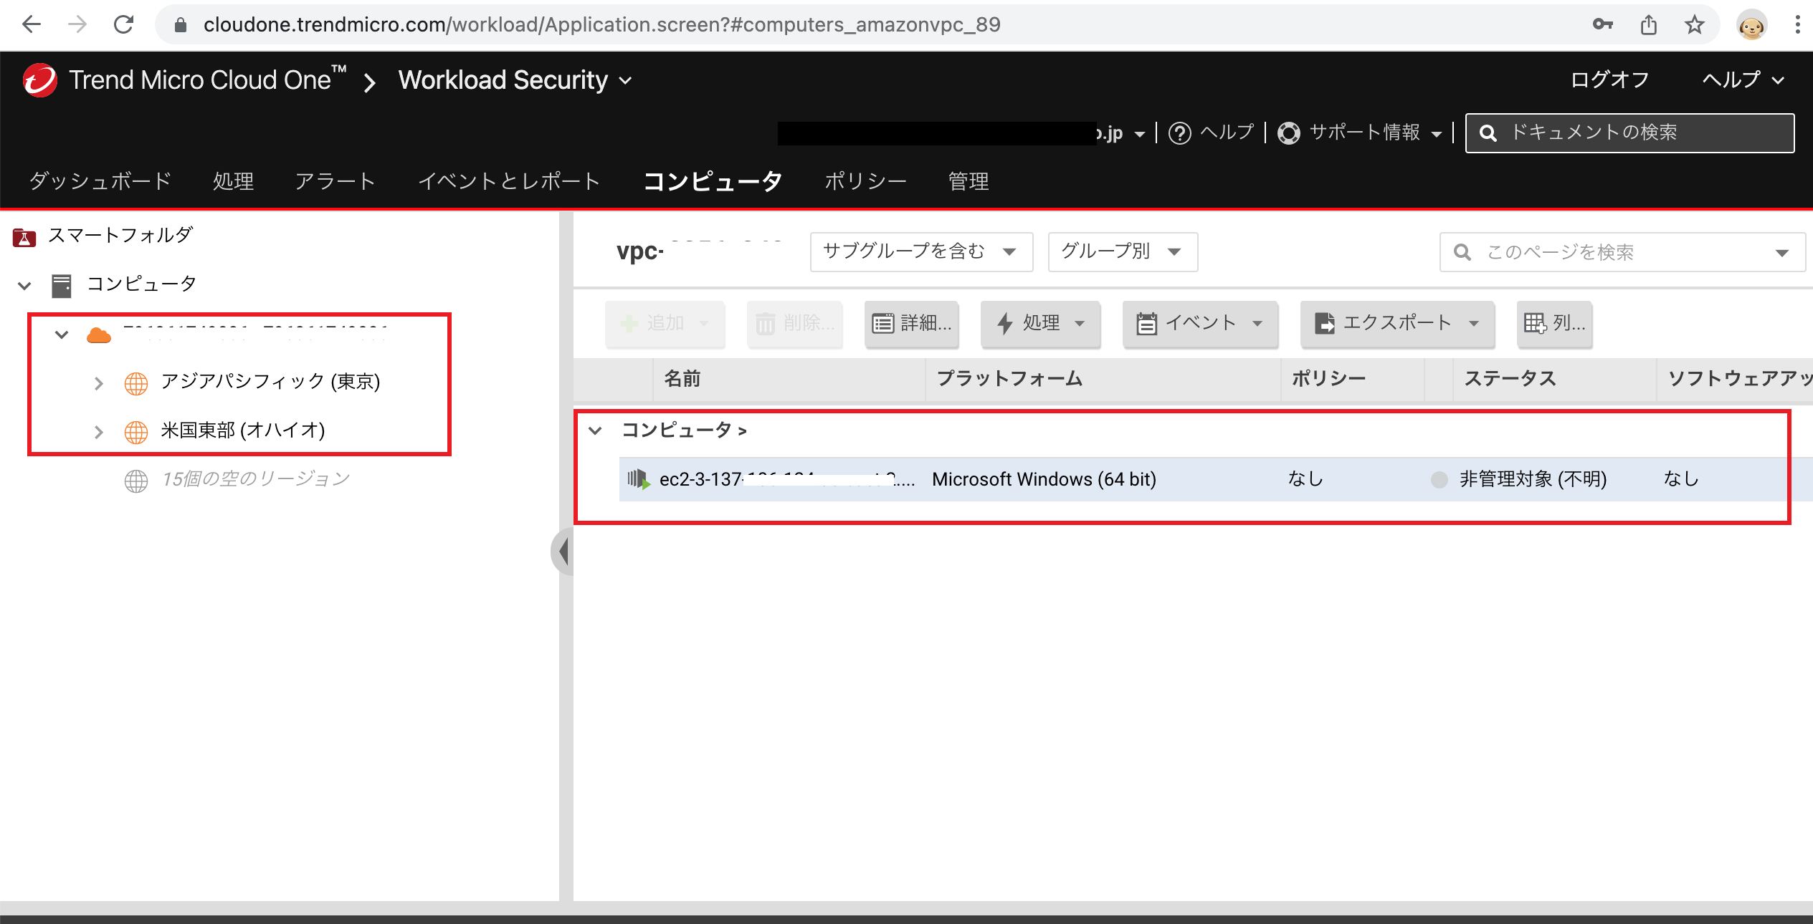This screenshot has width=1813, height=924.
Task: Click the 列... columns button
Action: point(1555,323)
